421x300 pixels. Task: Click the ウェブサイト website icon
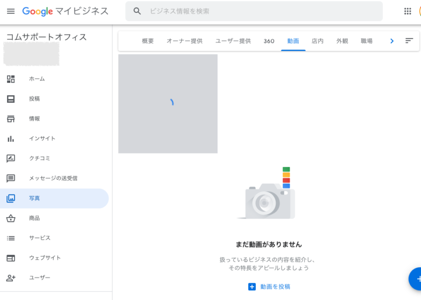(11, 258)
